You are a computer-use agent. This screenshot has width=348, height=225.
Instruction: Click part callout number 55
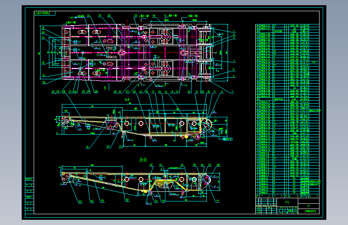point(80,202)
